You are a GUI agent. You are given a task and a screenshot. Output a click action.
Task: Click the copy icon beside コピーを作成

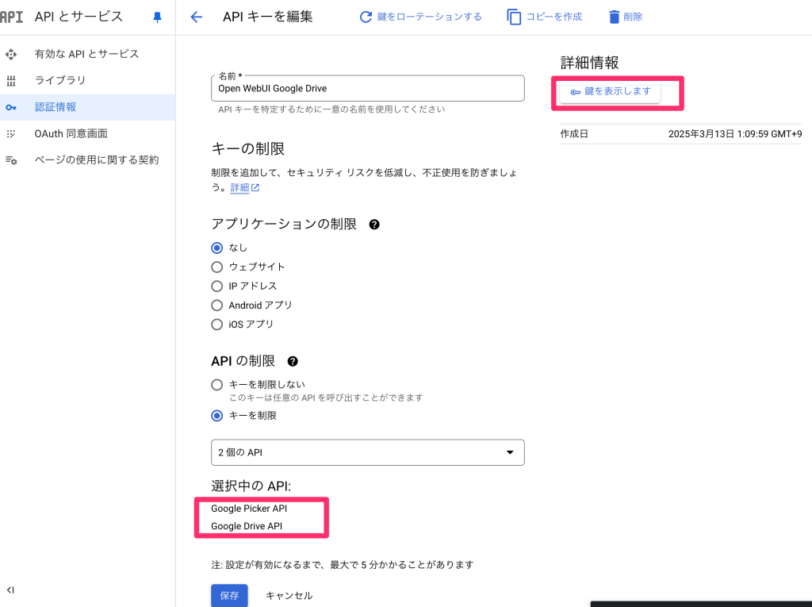point(513,17)
